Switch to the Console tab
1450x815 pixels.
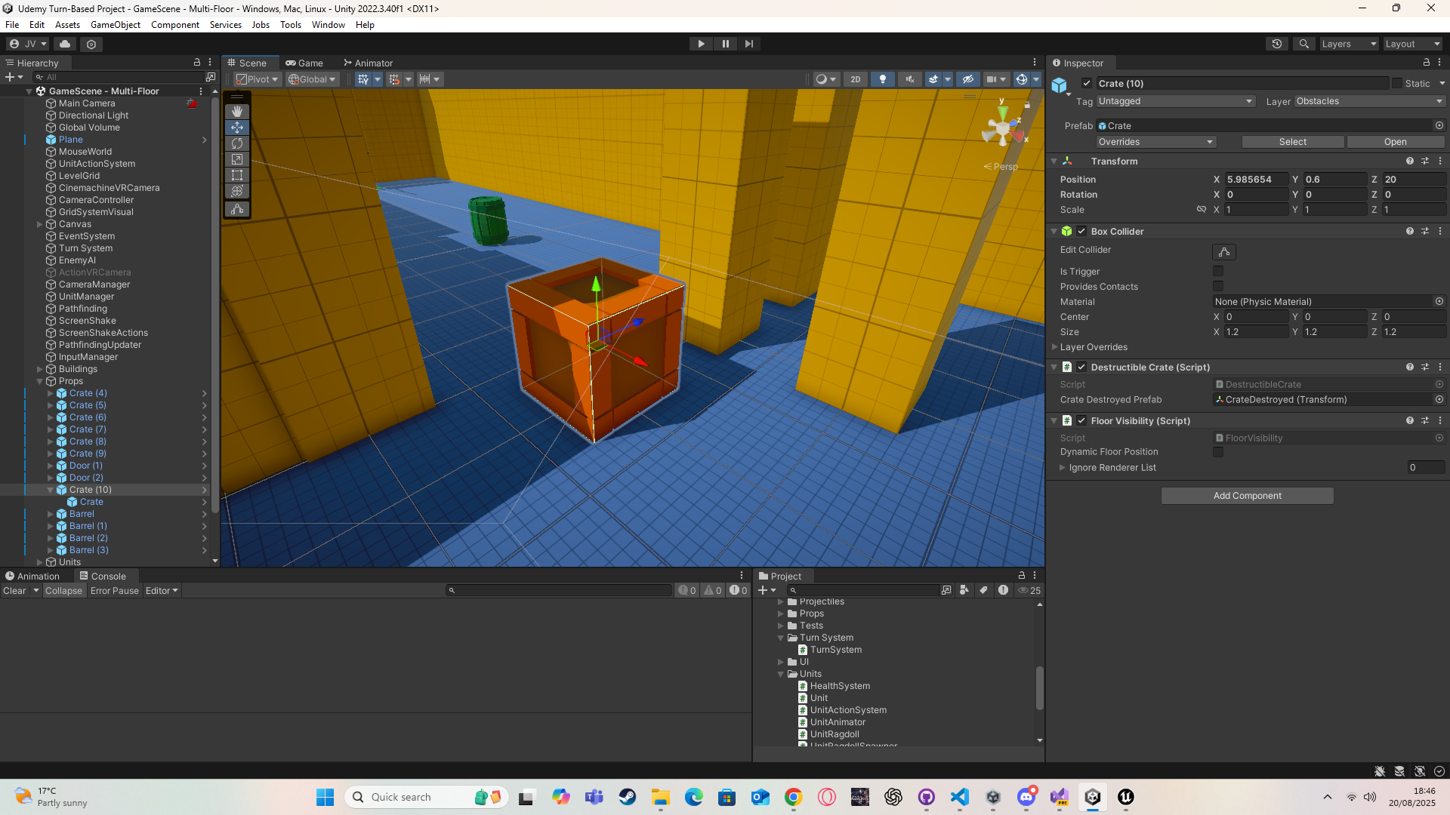(x=103, y=576)
